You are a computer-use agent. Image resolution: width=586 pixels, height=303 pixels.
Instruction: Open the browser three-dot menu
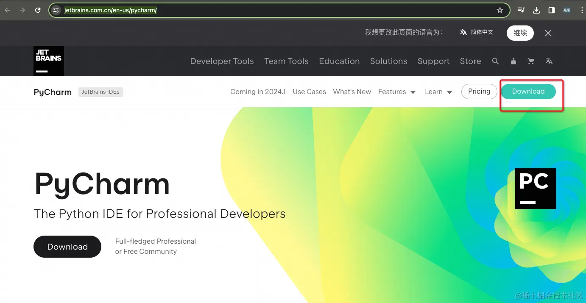[582, 10]
